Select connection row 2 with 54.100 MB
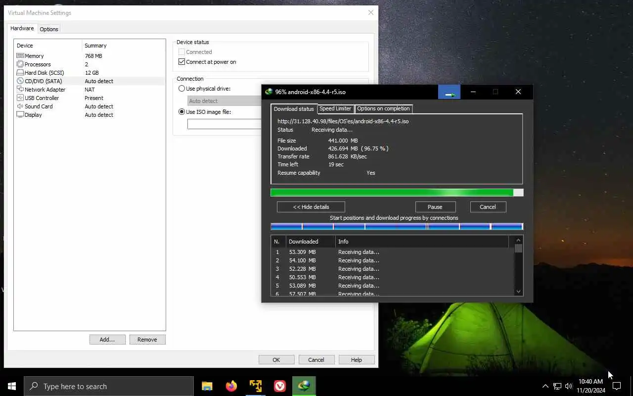The image size is (633, 396). pos(393,260)
